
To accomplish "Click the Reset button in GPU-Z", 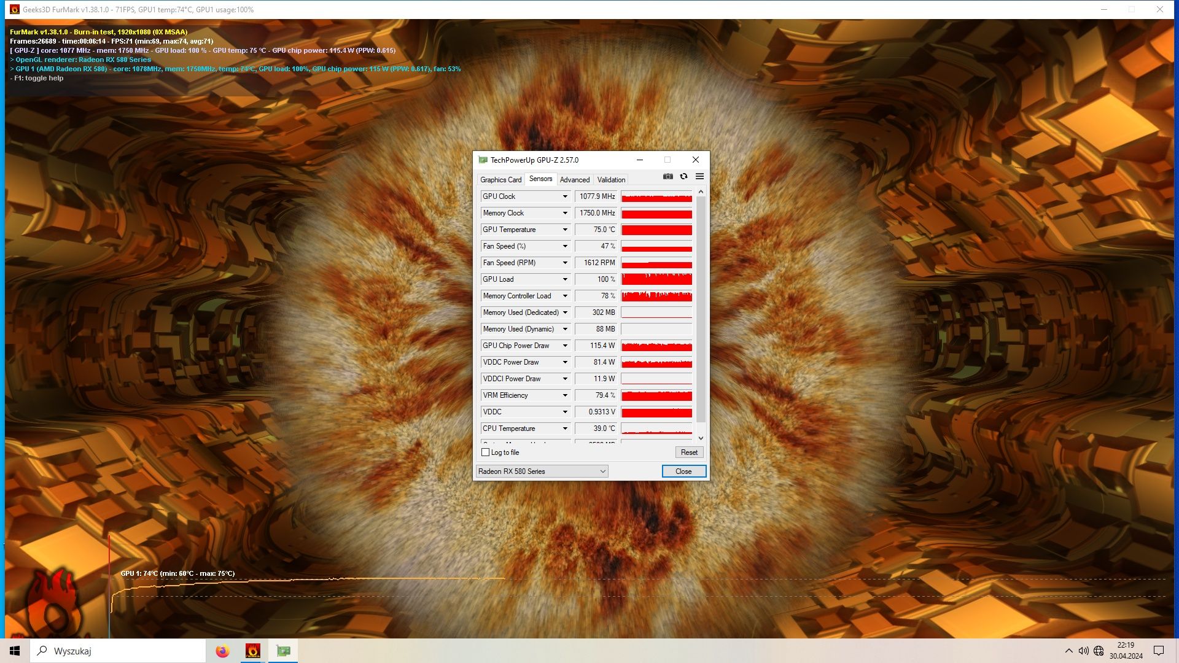I will (687, 452).
